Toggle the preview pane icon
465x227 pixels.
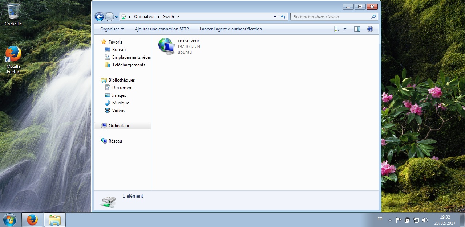pos(357,29)
